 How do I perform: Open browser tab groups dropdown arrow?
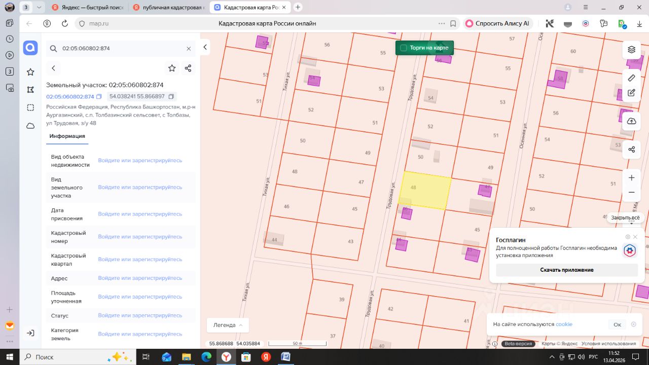coord(39,7)
